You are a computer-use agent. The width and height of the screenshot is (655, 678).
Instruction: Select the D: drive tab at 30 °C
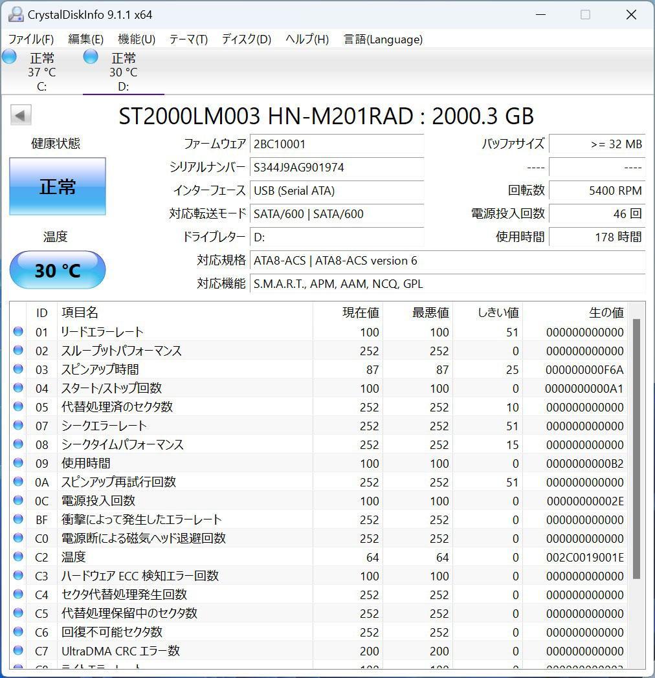(124, 72)
